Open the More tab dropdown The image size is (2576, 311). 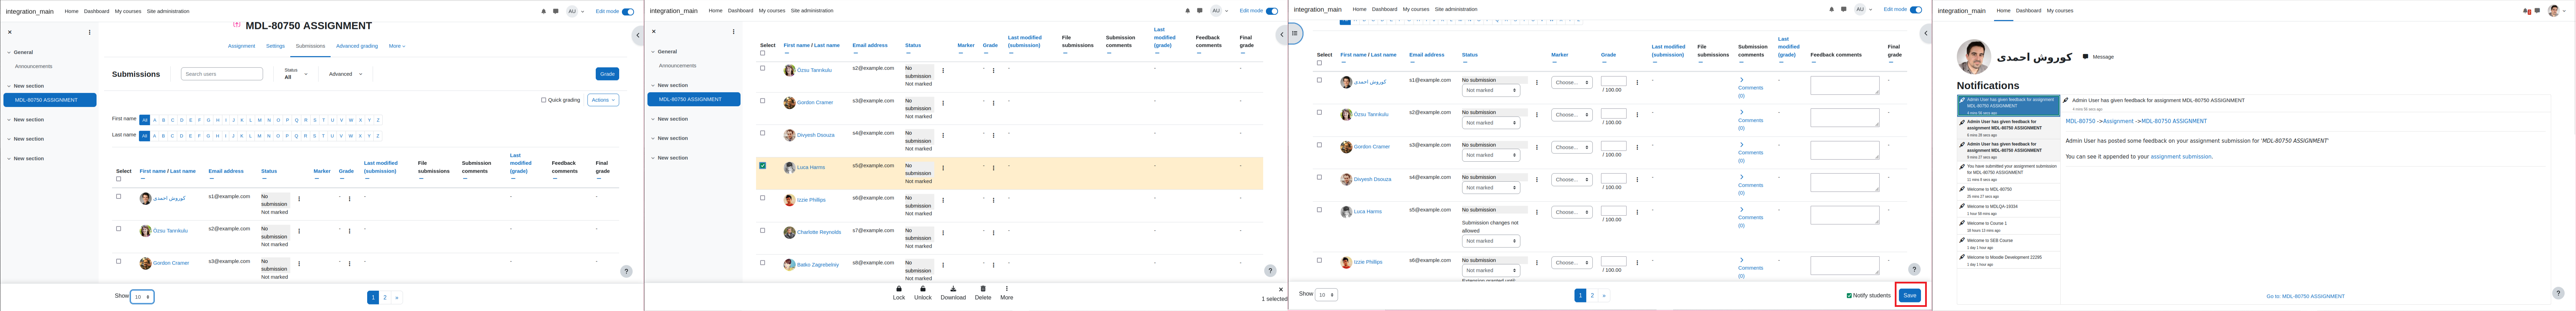click(x=397, y=46)
